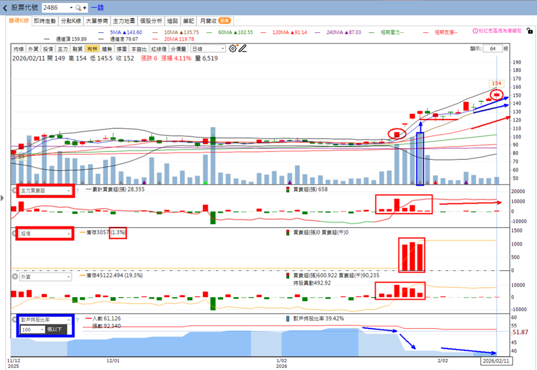
Task: Click the 5MA 143.60 legend entry
Action: coord(120,32)
